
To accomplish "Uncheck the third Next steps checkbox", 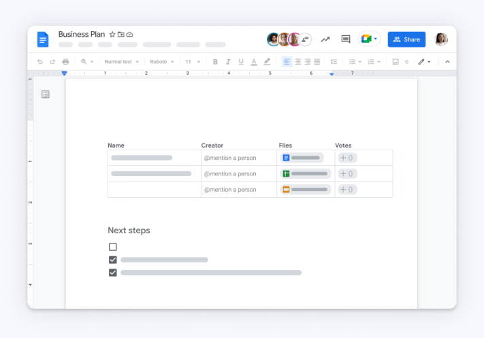I will tap(113, 273).
